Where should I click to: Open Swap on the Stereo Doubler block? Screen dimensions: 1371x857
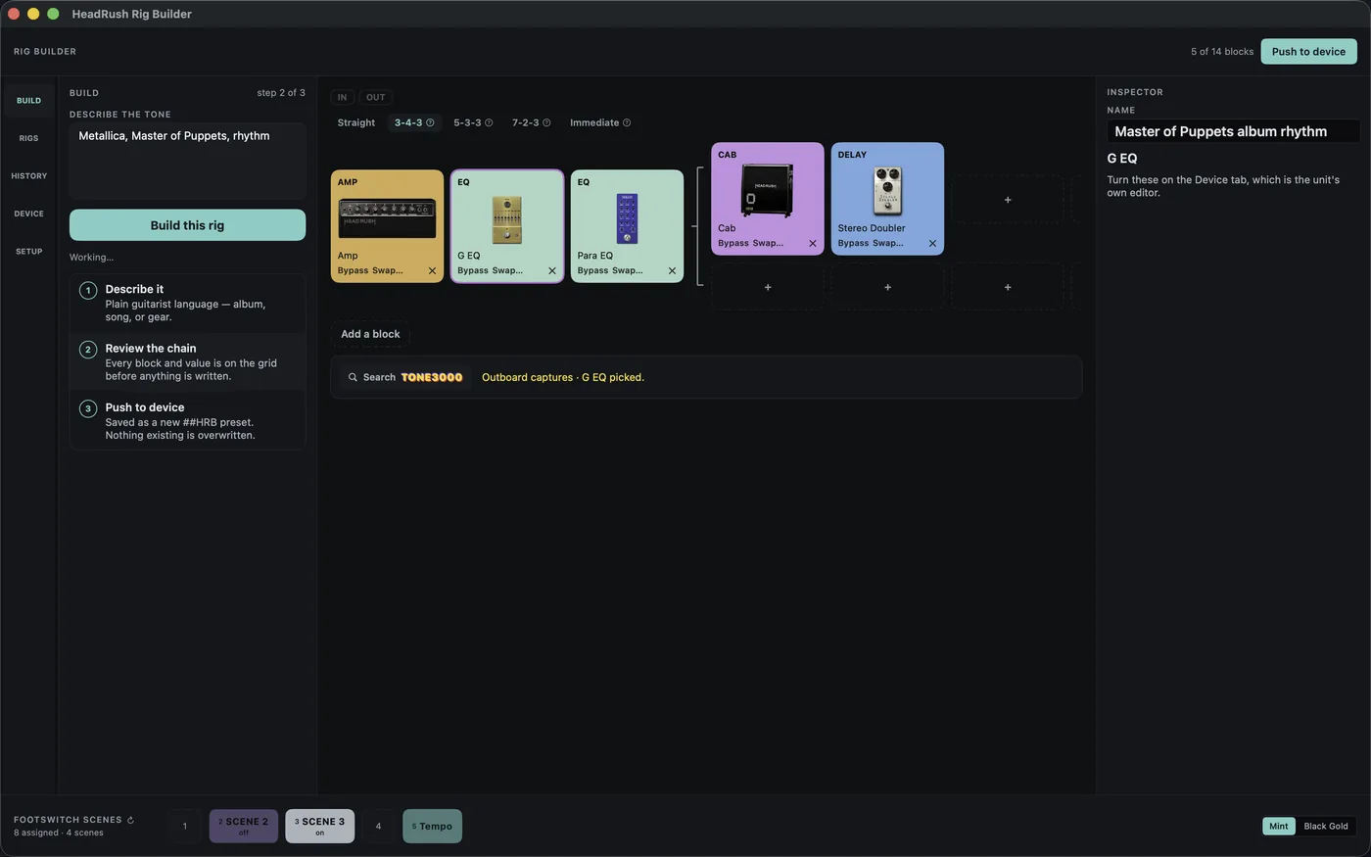(888, 244)
